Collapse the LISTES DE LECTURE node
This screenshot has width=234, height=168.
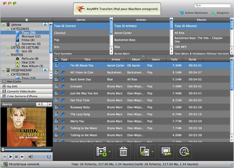[8, 47]
